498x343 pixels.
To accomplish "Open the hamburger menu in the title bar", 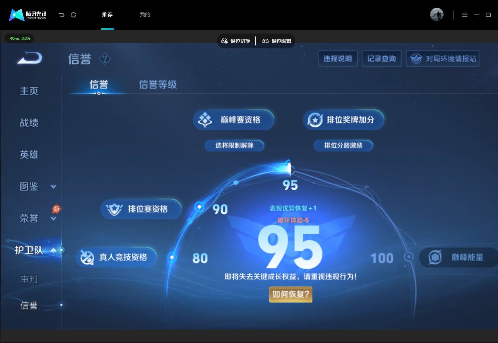I will tap(465, 15).
